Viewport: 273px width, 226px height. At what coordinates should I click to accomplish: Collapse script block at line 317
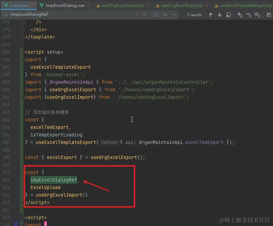23,217
